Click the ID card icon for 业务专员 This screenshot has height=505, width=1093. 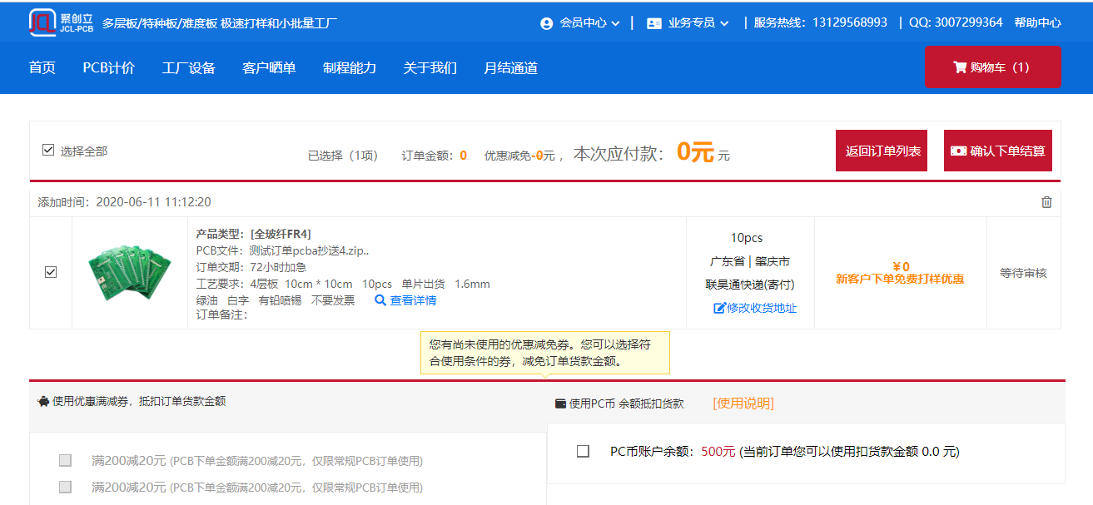pos(654,23)
